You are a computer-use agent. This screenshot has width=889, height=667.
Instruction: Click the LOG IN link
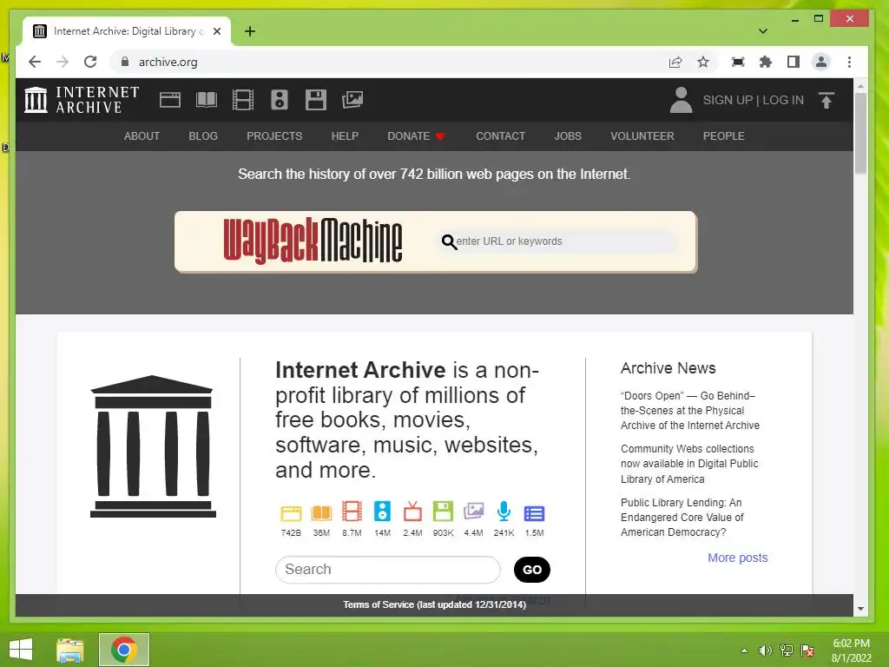click(x=783, y=100)
